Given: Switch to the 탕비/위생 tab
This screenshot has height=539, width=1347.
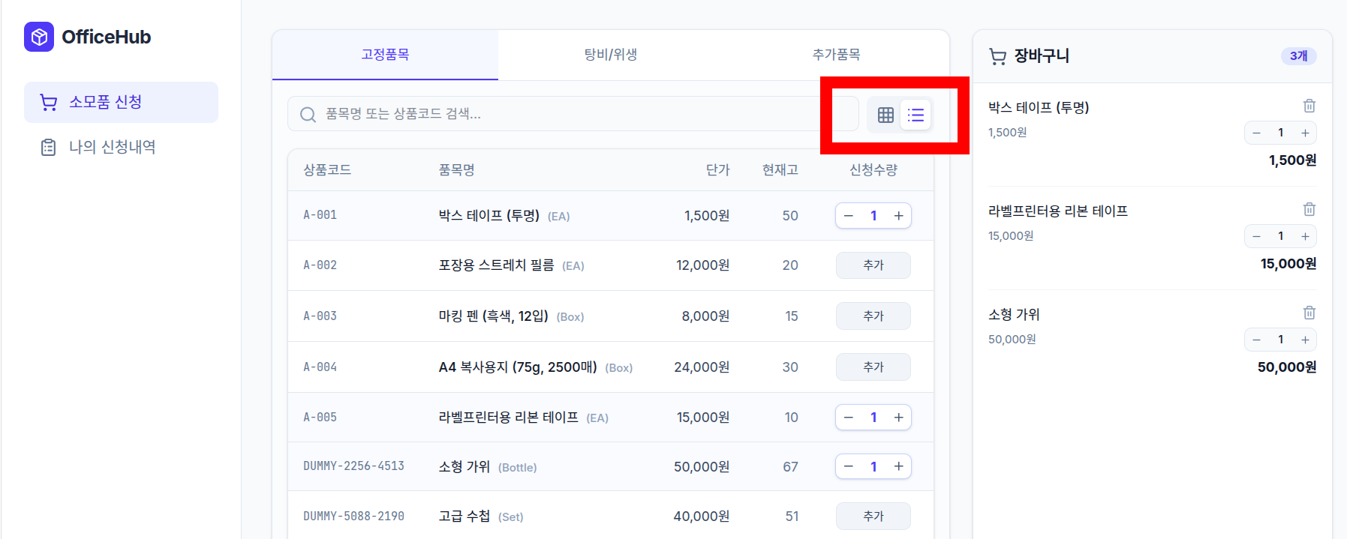Looking at the screenshot, I should point(611,55).
